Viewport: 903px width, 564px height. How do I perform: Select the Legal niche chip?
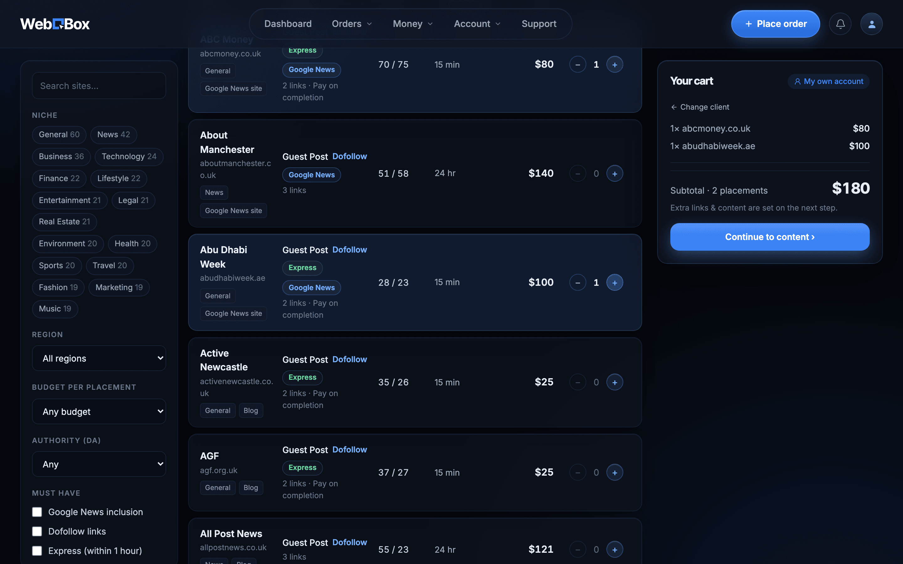point(133,200)
